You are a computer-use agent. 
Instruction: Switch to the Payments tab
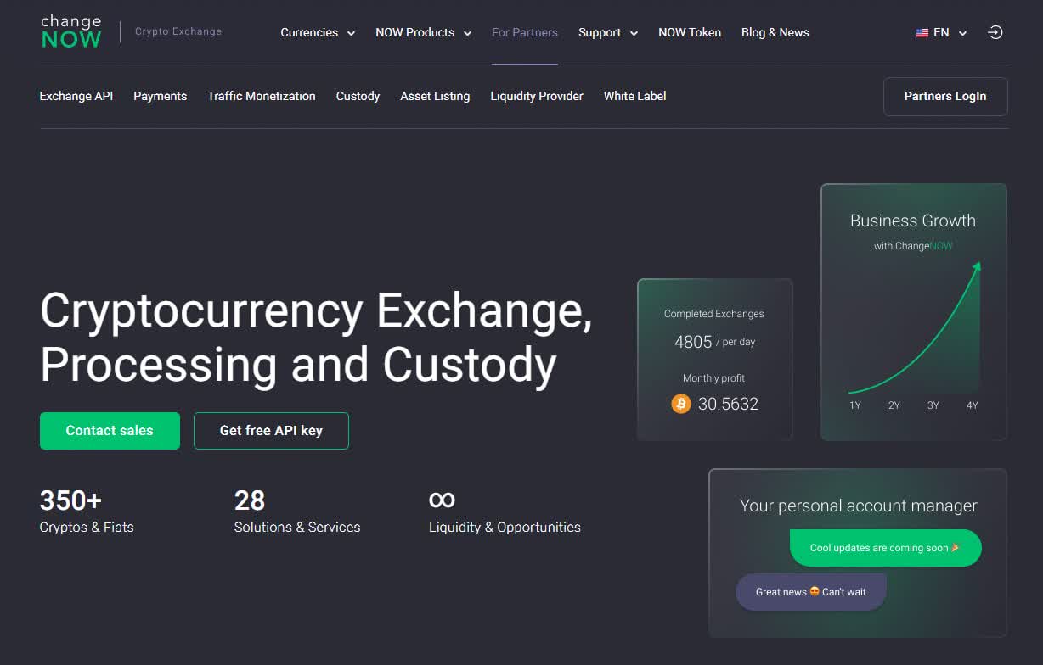(160, 96)
